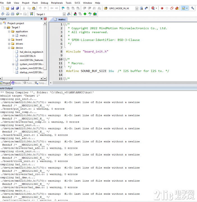Click the hal_dma.c compile result line
The image size is (197, 202).
[x=39, y=187]
